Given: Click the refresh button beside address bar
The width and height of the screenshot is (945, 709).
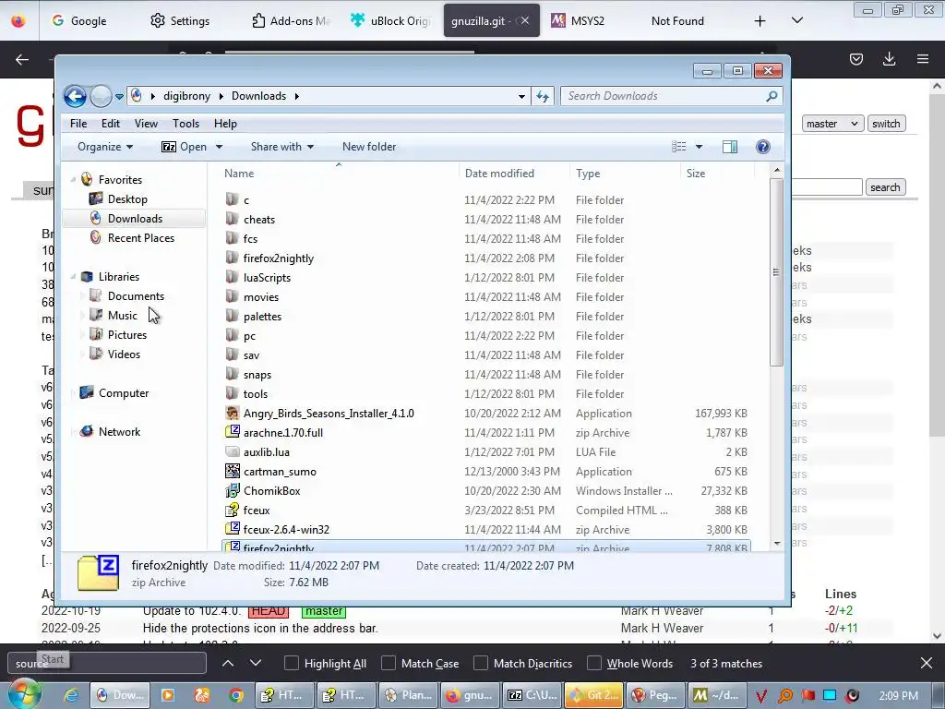Looking at the screenshot, I should [x=543, y=96].
